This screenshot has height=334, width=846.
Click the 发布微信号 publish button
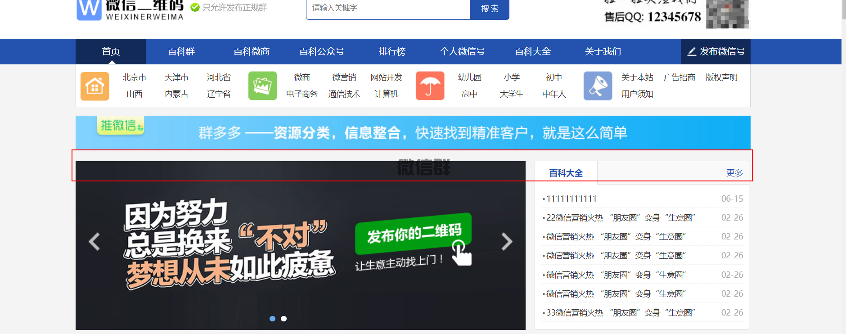pyautogui.click(x=715, y=52)
